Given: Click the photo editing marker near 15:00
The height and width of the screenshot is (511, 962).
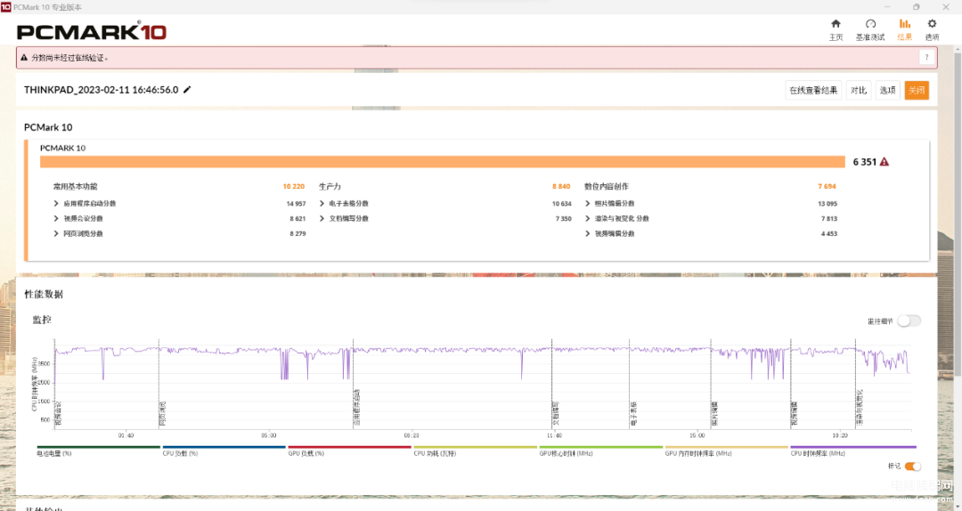Looking at the screenshot, I should (711, 384).
